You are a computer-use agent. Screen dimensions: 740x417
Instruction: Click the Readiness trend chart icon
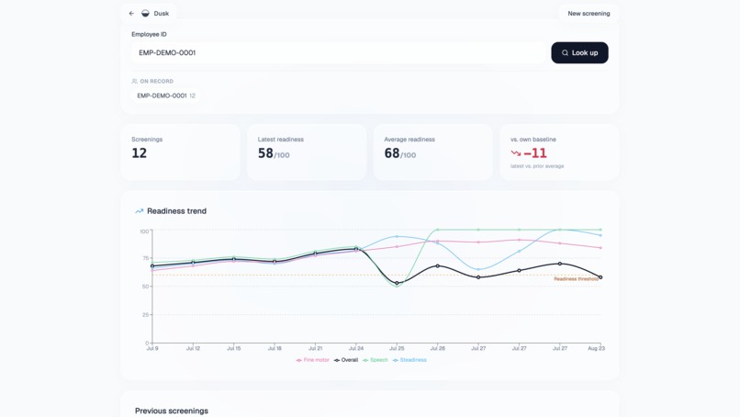coord(140,211)
